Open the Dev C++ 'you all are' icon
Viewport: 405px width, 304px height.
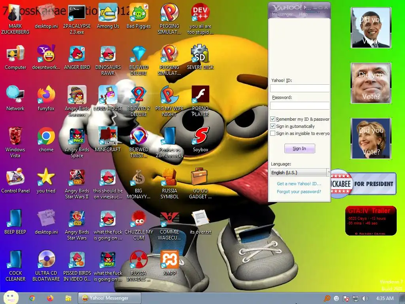click(x=201, y=19)
